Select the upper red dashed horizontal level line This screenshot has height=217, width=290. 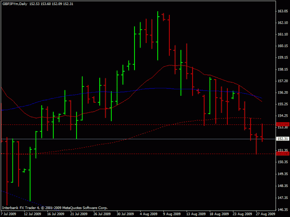[x=138, y=124]
